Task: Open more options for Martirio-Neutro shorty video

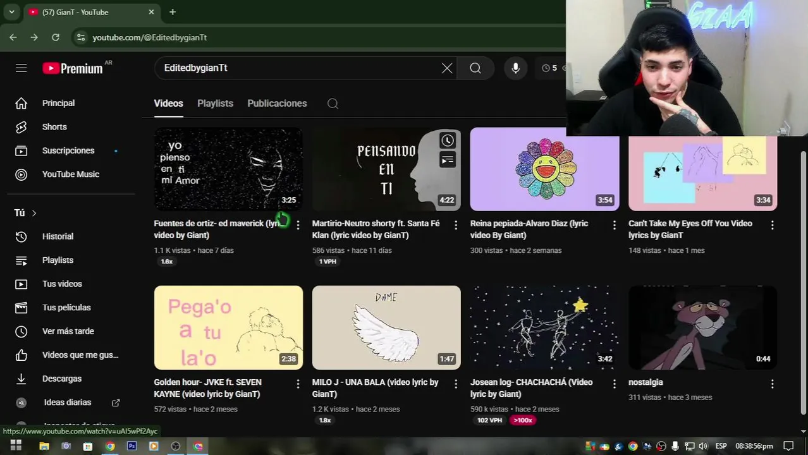Action: pos(456,225)
